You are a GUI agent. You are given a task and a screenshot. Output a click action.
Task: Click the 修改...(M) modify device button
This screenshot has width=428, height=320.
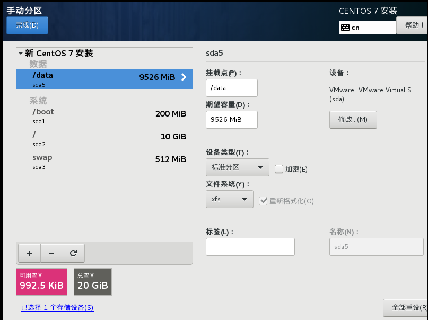pos(353,120)
